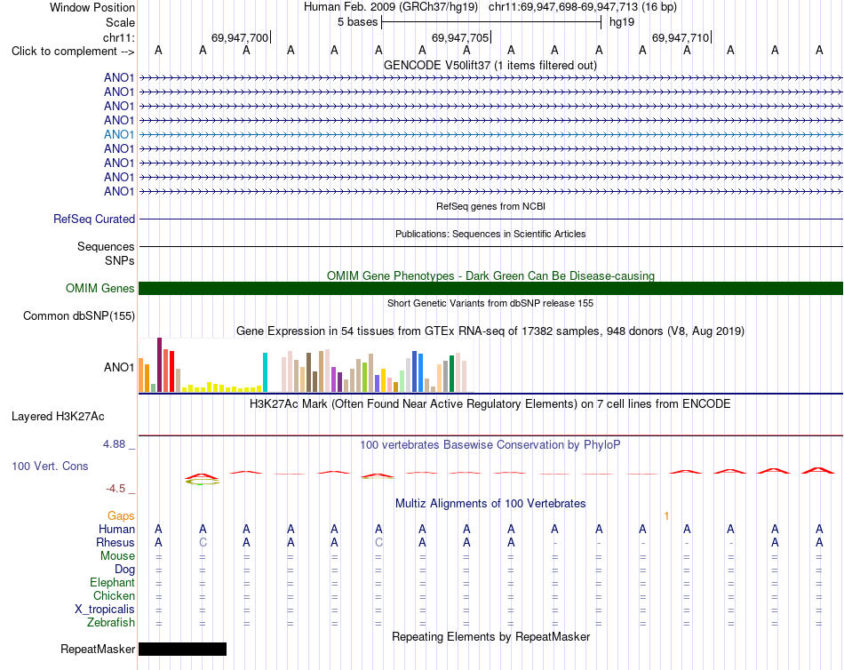Viewport: 844px width, 670px height.
Task: Click the -4.5 PhyloP lower scale value
Action: pyautogui.click(x=115, y=489)
